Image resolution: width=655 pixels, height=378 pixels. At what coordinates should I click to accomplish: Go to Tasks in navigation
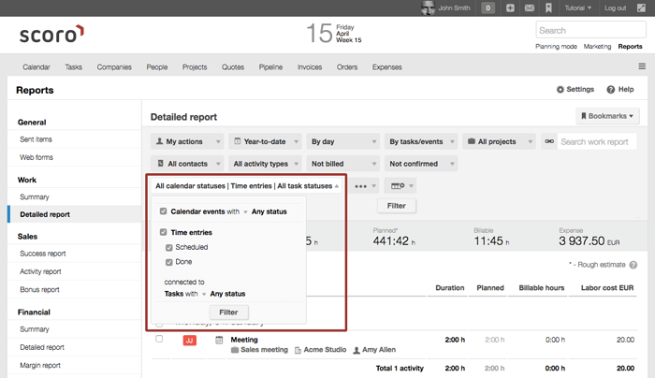pyautogui.click(x=74, y=66)
